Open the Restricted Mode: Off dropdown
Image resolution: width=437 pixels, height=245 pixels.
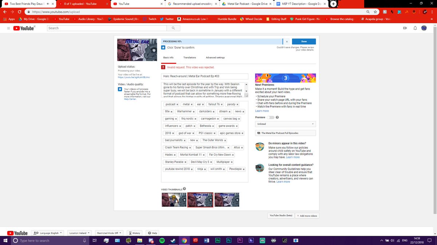click(109, 233)
